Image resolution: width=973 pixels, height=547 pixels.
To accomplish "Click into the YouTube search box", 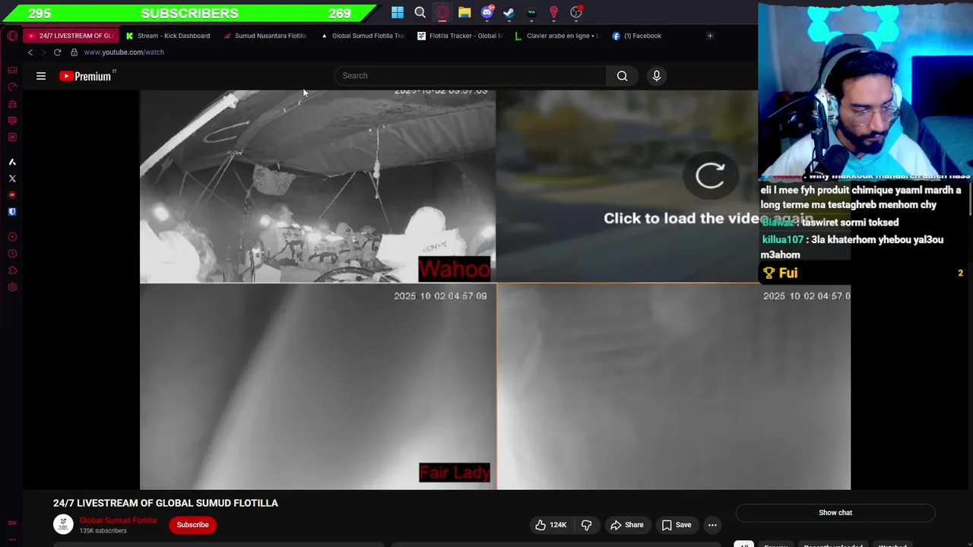I will 471,76.
